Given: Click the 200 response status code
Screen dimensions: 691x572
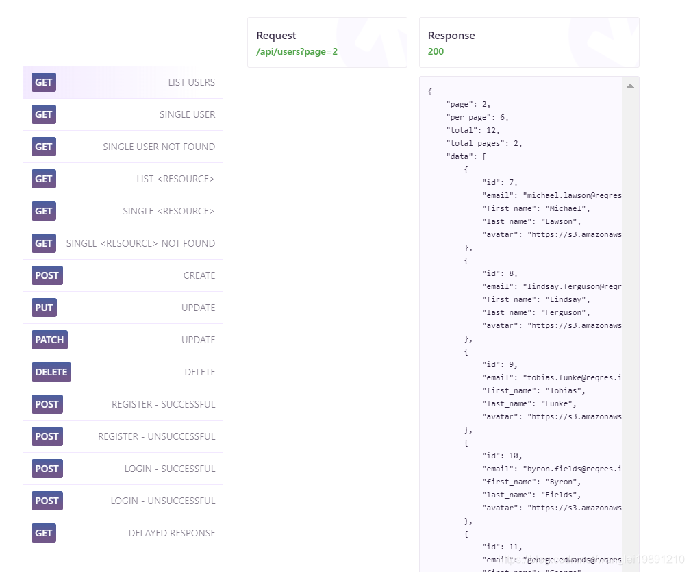Looking at the screenshot, I should (436, 51).
